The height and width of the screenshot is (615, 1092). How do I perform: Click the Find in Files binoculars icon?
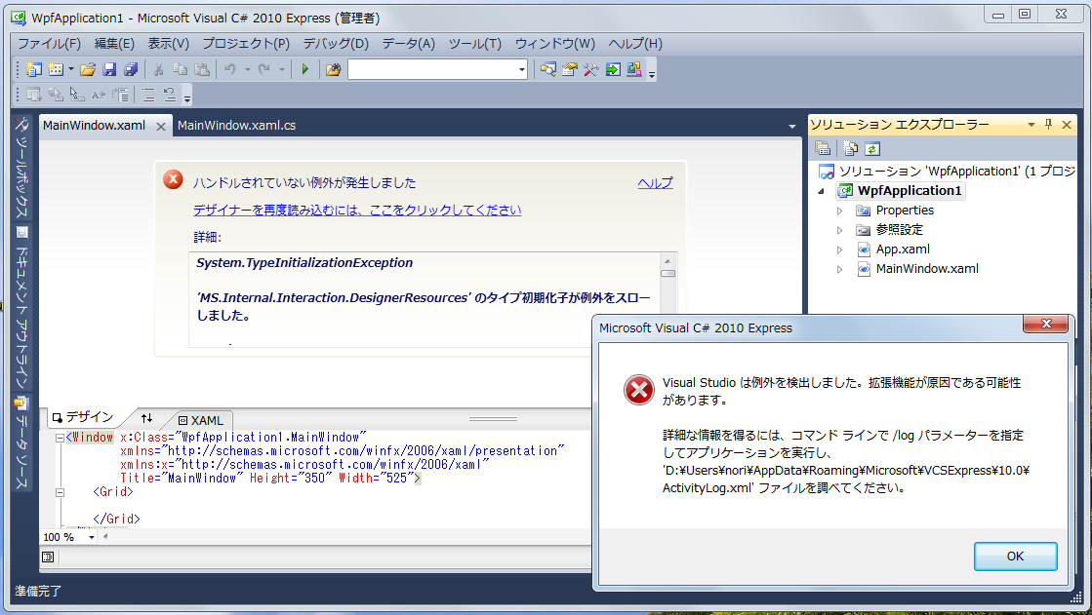333,69
